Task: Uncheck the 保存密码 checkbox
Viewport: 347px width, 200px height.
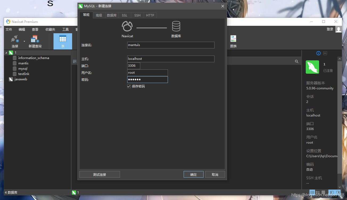Action: 129,86
